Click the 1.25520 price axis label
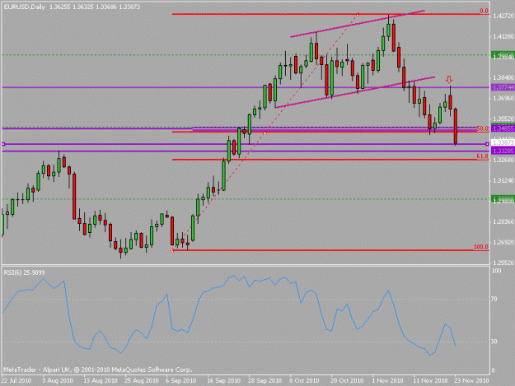 (x=503, y=263)
